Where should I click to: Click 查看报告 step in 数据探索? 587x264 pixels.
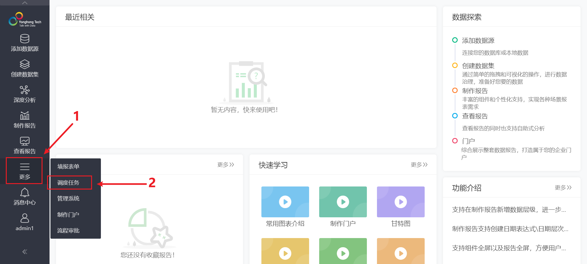point(475,116)
